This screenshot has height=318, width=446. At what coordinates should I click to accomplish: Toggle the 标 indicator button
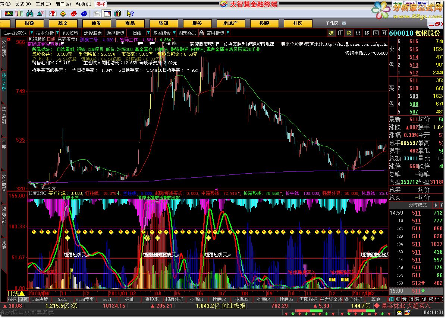pos(332,33)
